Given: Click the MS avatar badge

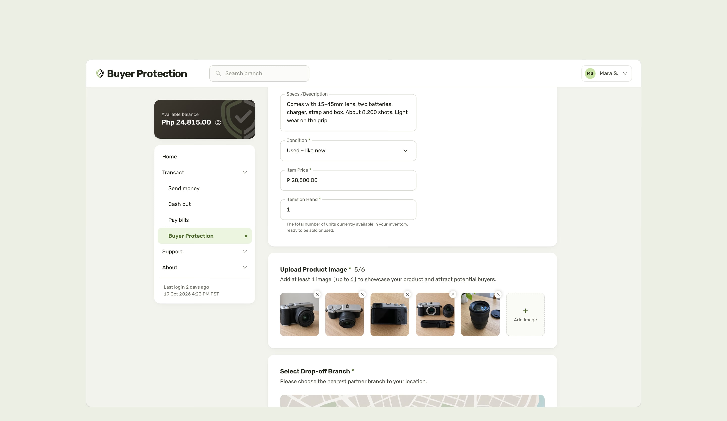Looking at the screenshot, I should pos(590,73).
